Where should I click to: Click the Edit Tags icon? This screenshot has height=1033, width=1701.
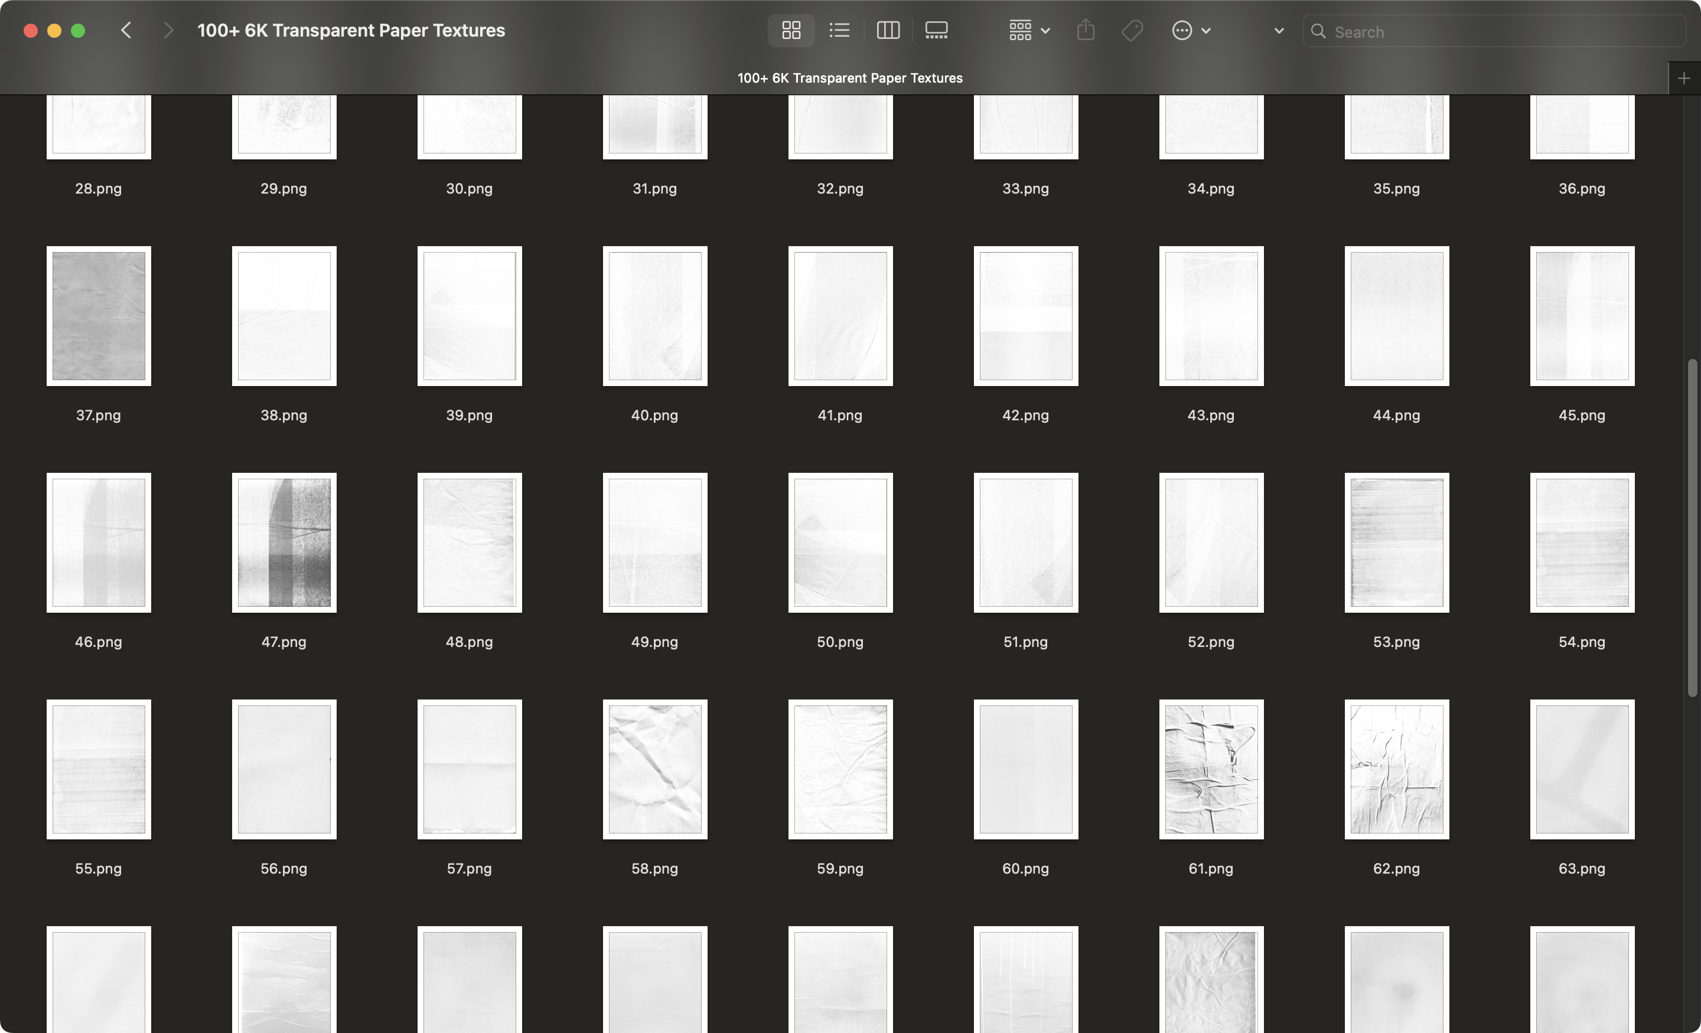[x=1132, y=30]
